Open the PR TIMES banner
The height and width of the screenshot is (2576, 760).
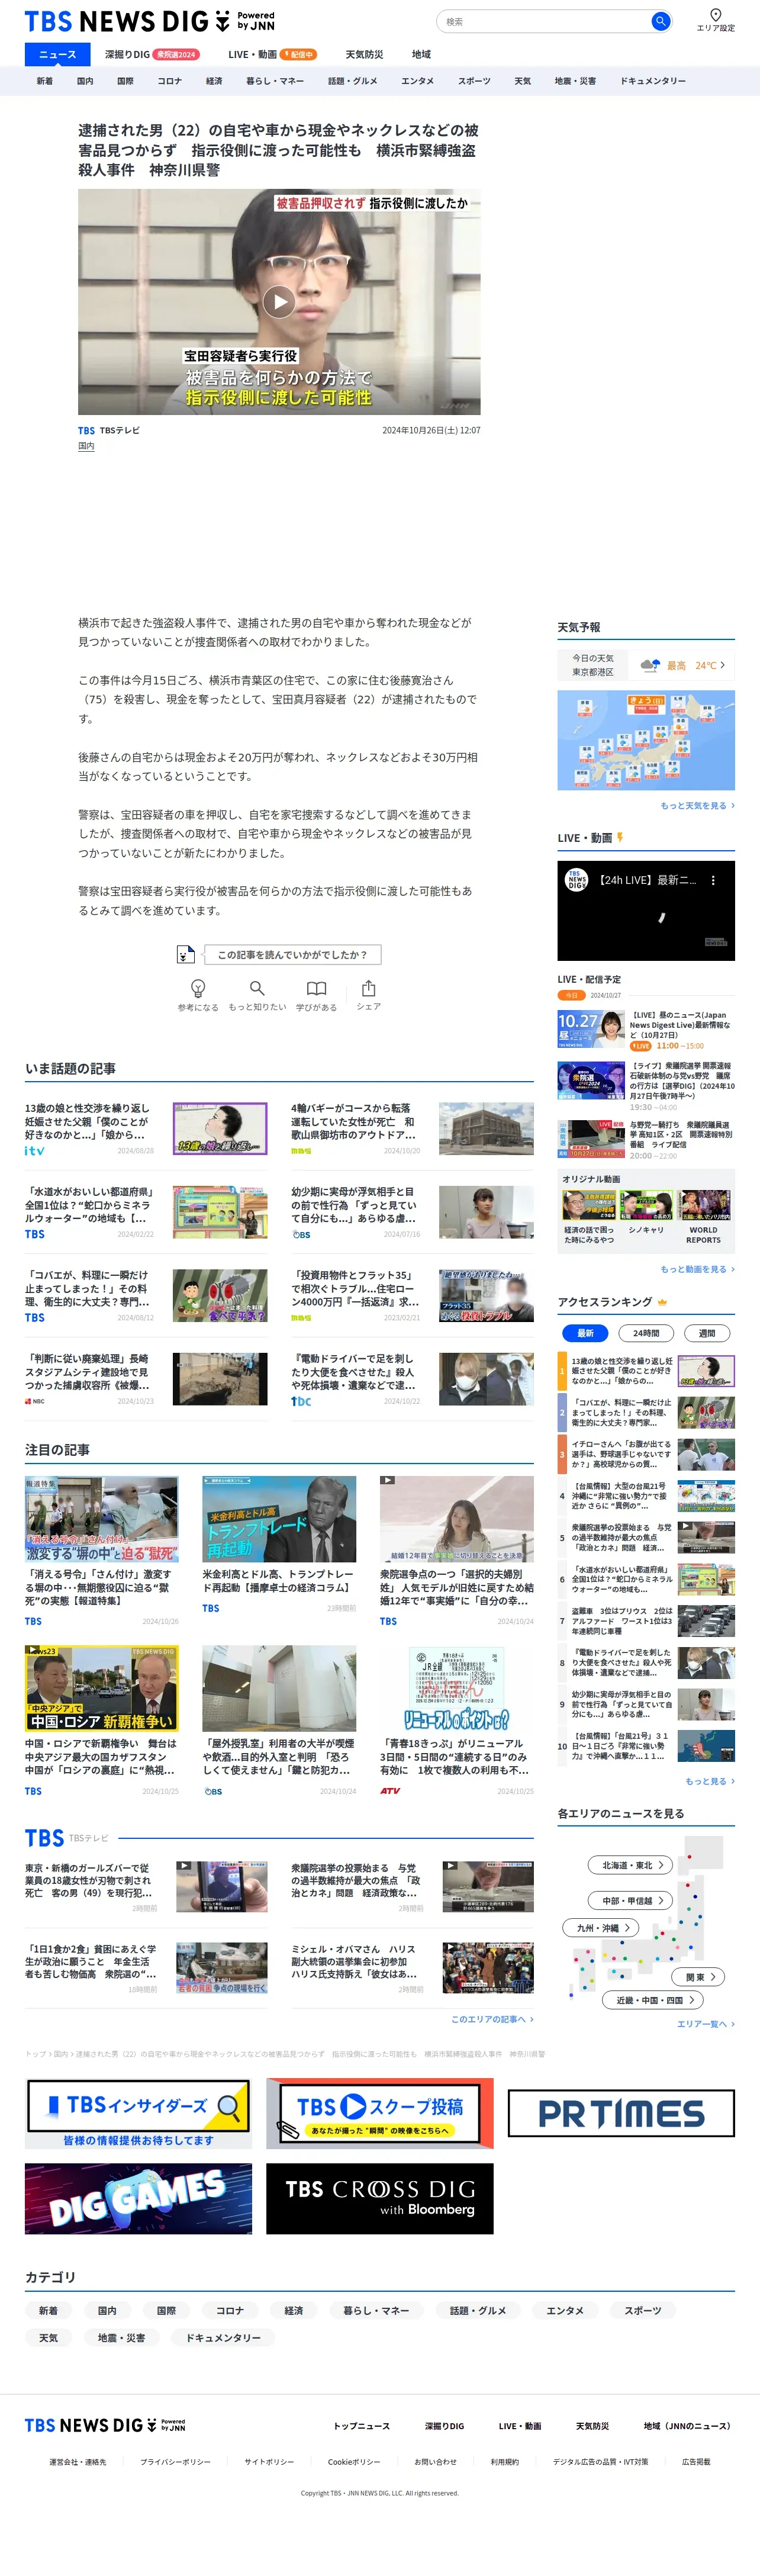click(x=621, y=2113)
